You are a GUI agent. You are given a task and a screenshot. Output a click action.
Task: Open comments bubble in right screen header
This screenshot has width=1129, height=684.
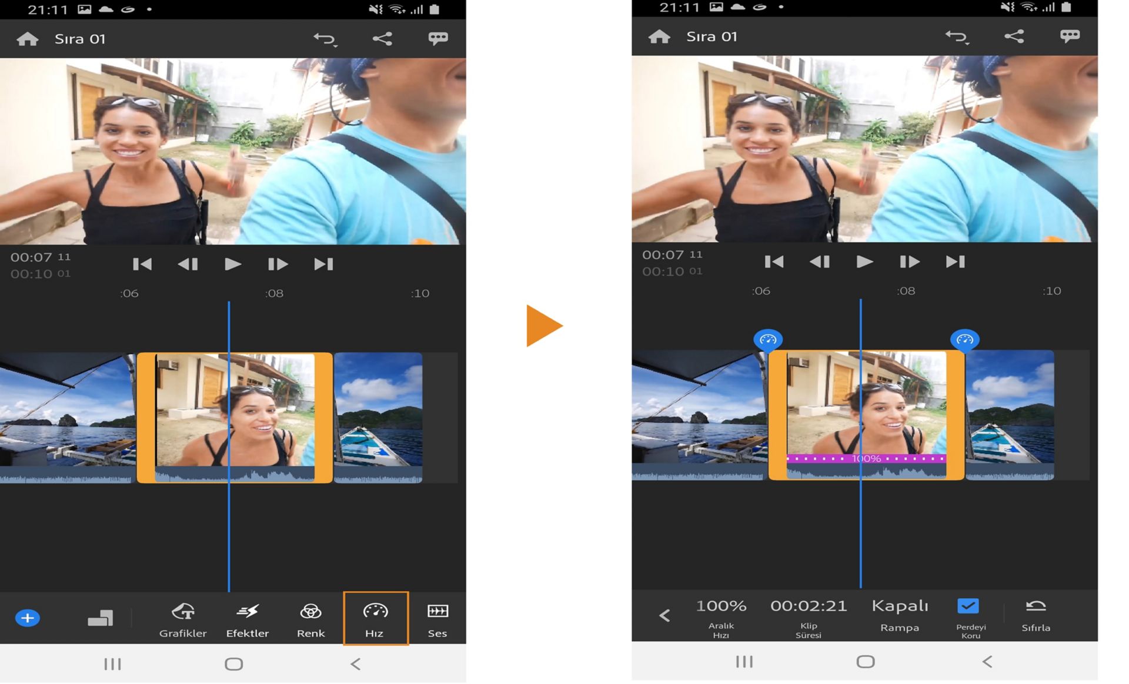click(1070, 36)
